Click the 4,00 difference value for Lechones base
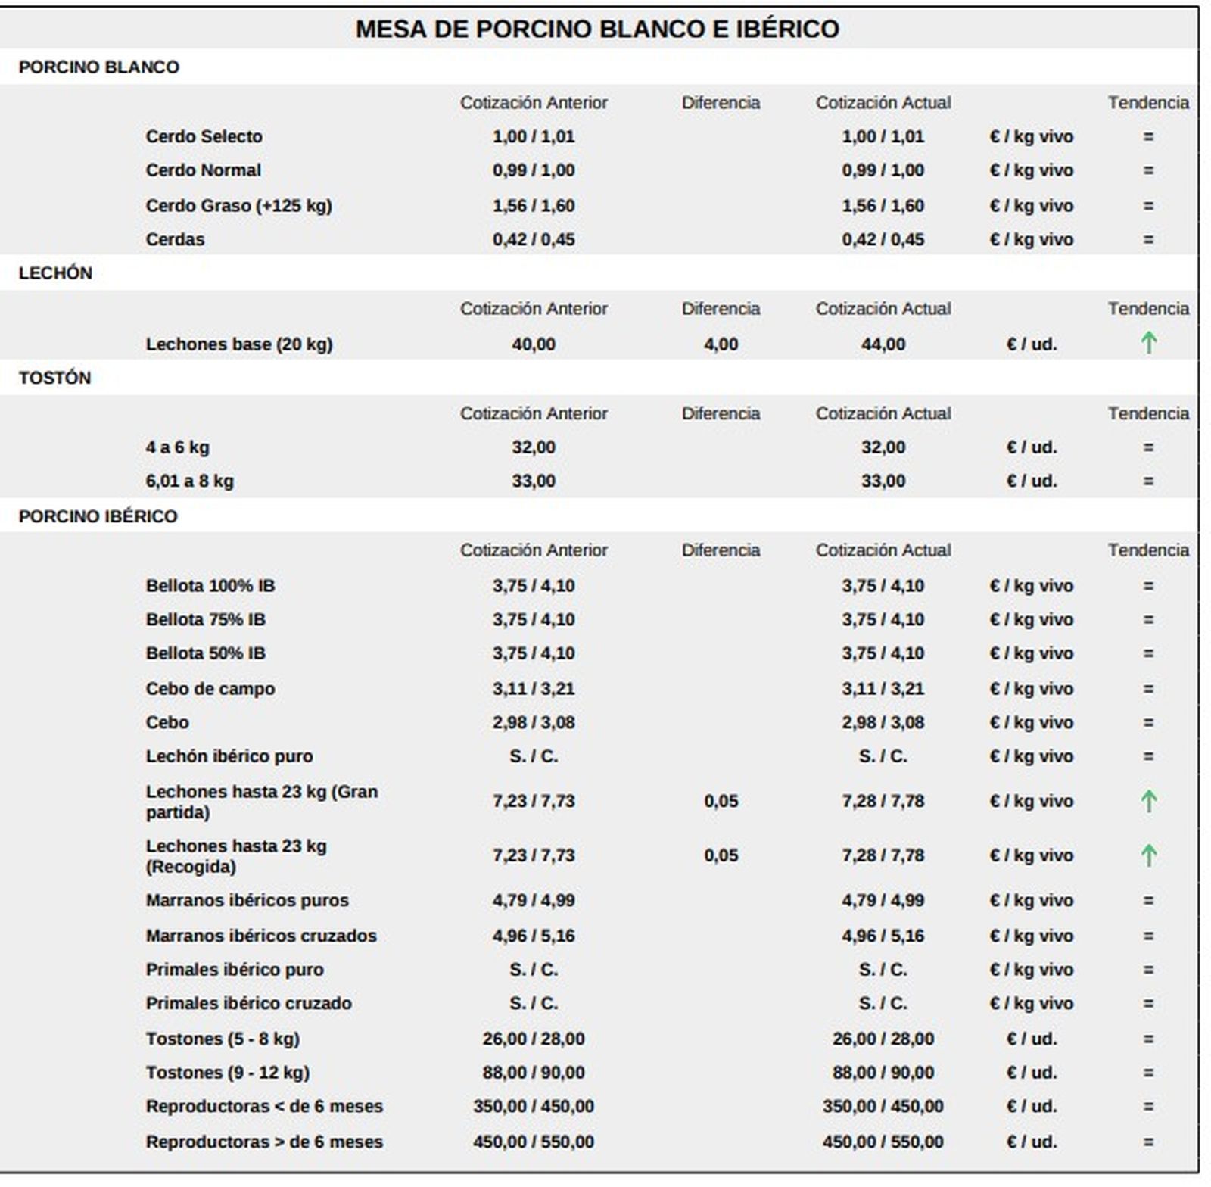The image size is (1211, 1187). 721,344
